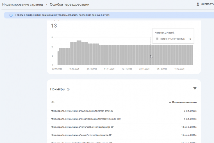Sort by Последнее сканирование column header
214x143 pixels.
click(185, 102)
